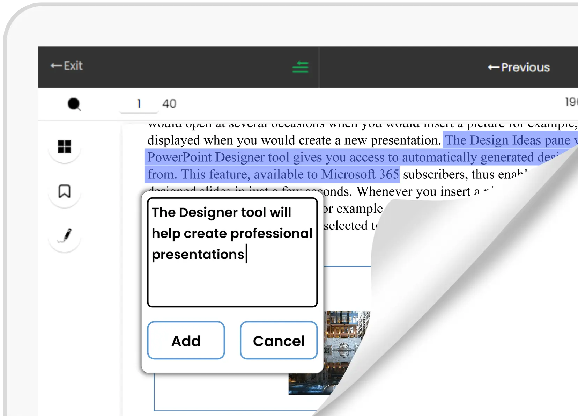Open search with the magnifier icon
The image size is (578, 416).
point(74,104)
